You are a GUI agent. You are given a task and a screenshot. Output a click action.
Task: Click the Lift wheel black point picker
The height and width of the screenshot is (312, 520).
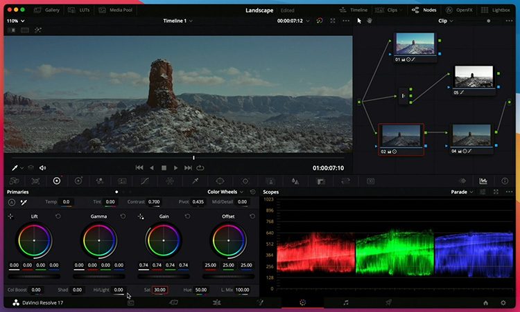point(10,217)
